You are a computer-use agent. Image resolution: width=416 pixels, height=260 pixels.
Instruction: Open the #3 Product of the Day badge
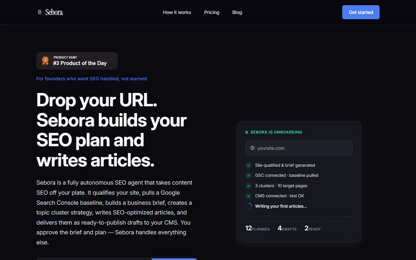click(77, 61)
